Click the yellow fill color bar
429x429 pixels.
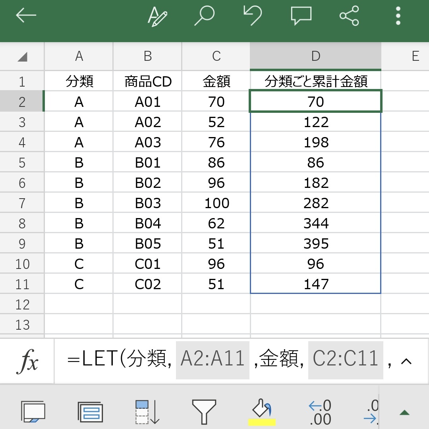click(262, 422)
